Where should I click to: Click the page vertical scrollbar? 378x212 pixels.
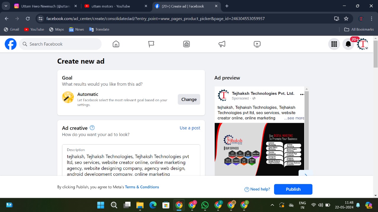click(x=376, y=54)
